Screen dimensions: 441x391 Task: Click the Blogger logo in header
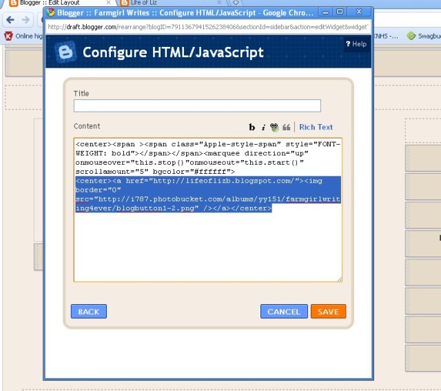pos(65,52)
